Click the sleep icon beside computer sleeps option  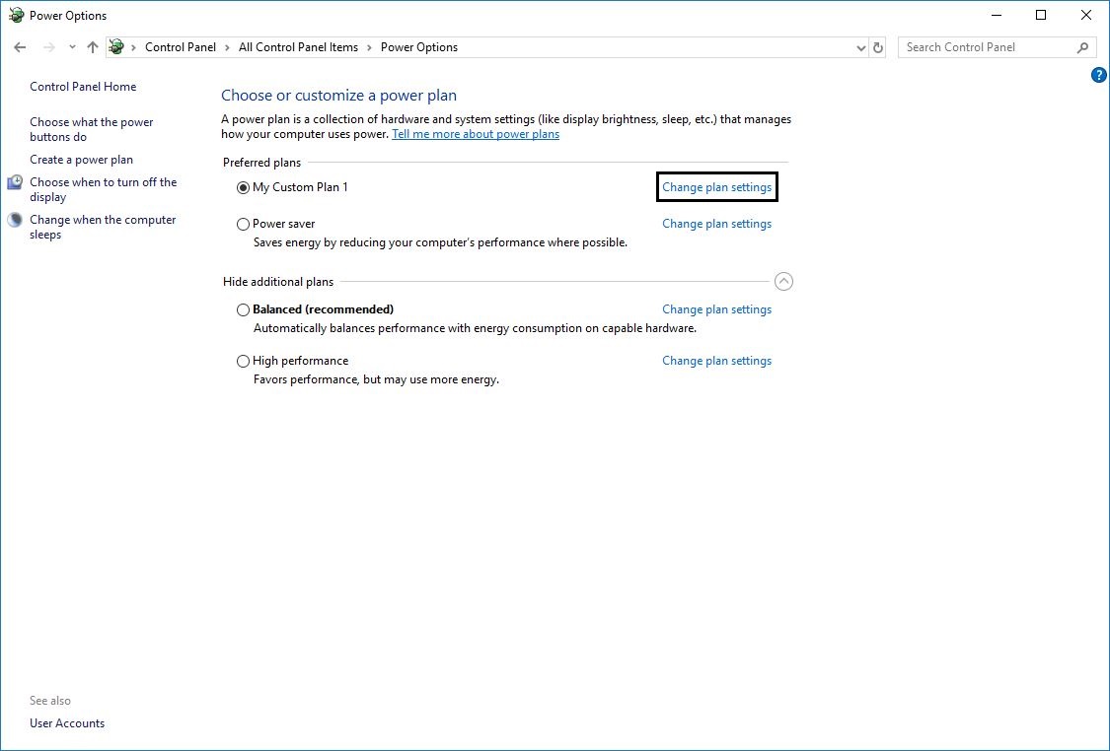(14, 220)
